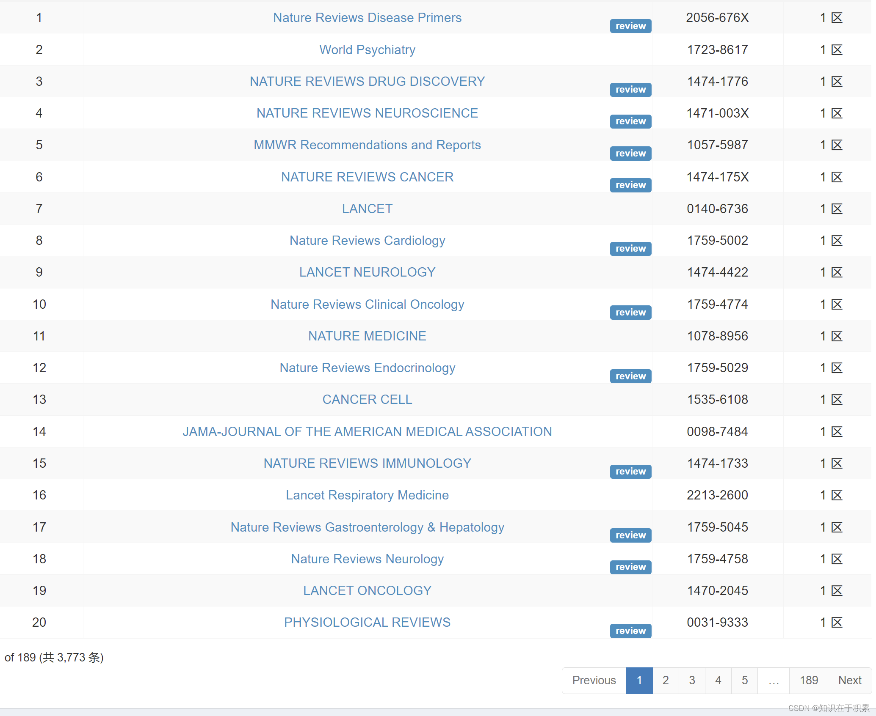The height and width of the screenshot is (716, 876).
Task: Click the pagination ellipsis item
Action: (x=773, y=680)
